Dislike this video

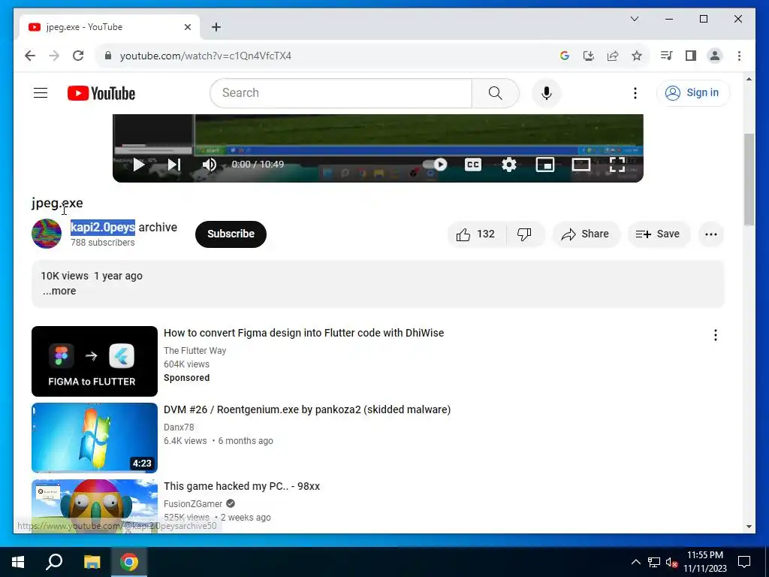click(x=525, y=234)
